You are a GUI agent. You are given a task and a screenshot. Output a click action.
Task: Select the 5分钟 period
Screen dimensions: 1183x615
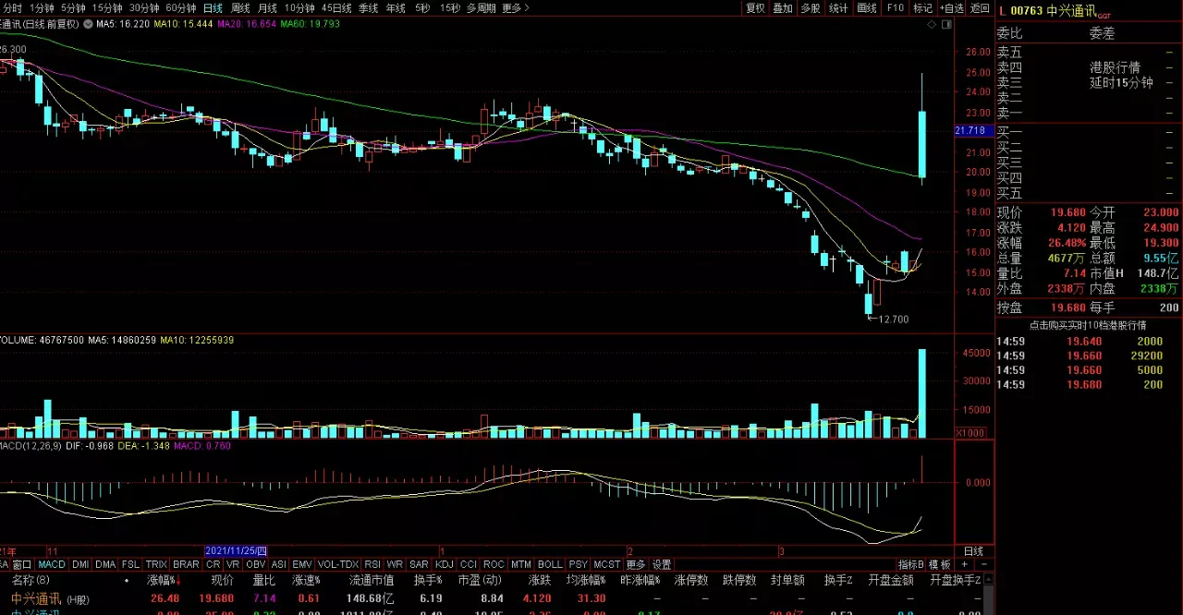(73, 8)
